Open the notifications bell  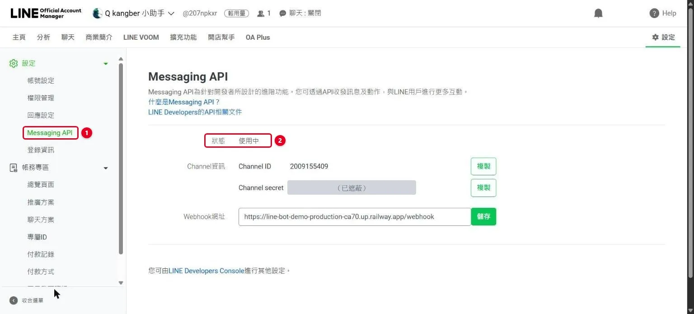click(598, 14)
